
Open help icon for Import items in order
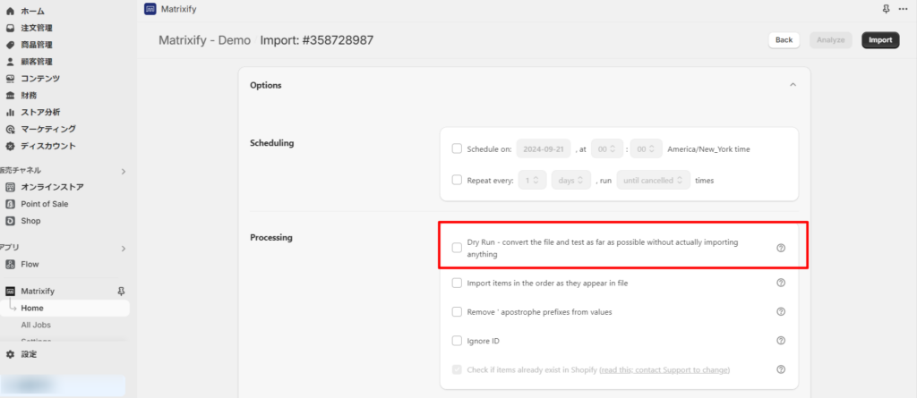click(780, 283)
